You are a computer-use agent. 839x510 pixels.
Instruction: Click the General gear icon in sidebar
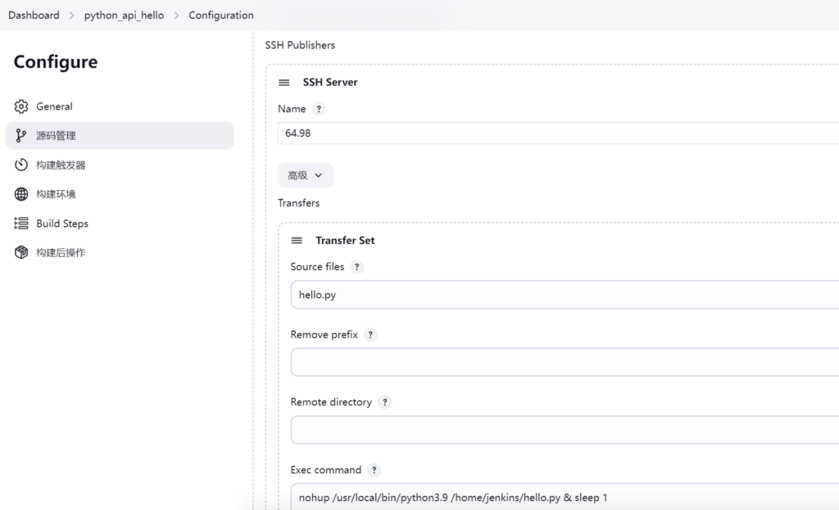pyautogui.click(x=21, y=106)
